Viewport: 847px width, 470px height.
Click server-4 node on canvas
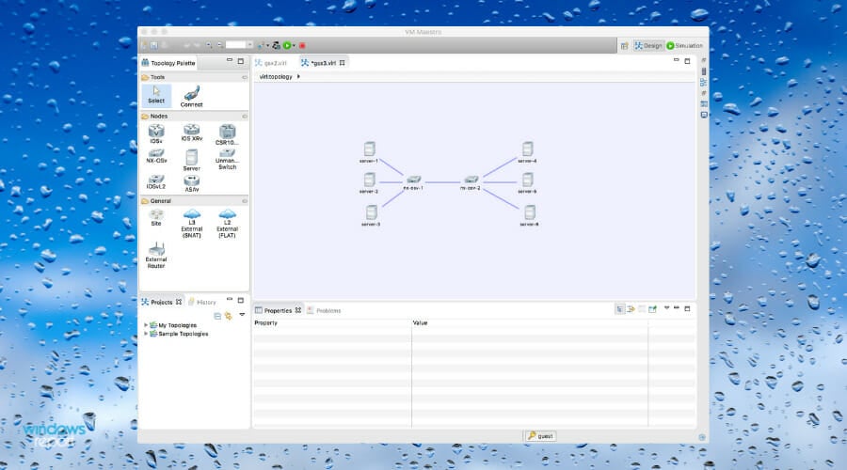coord(528,152)
